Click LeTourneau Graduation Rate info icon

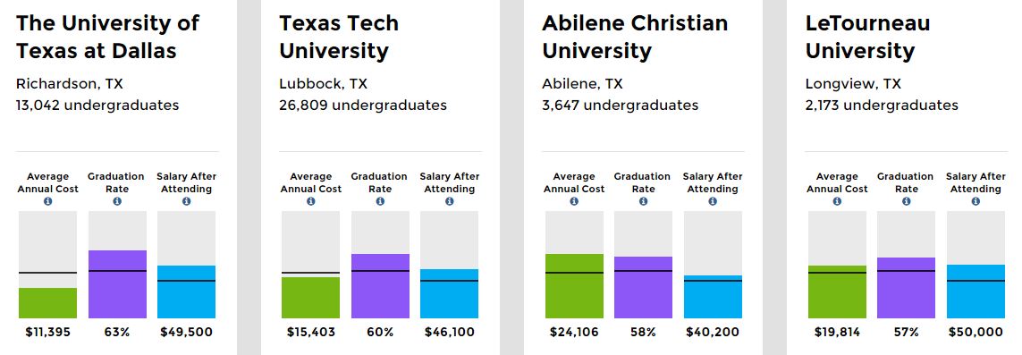click(906, 201)
